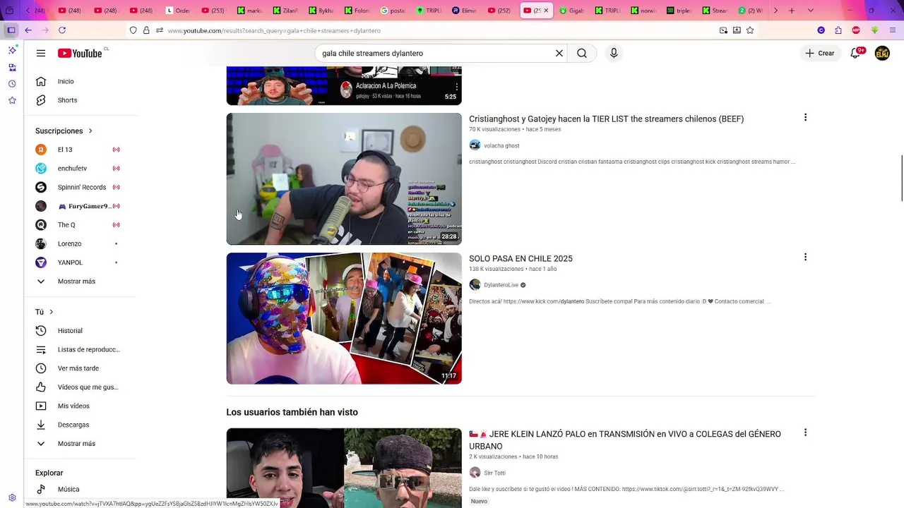Open the account avatar menu
Image resolution: width=904 pixels, height=508 pixels.
click(x=882, y=53)
